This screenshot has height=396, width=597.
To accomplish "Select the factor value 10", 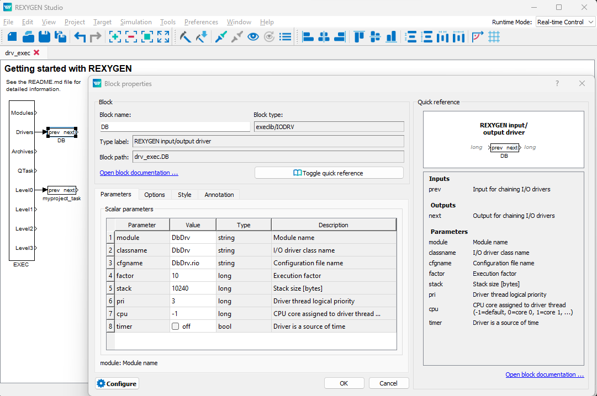I will click(193, 276).
